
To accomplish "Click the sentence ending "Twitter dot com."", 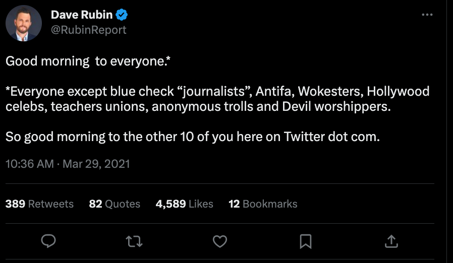I will click(192, 137).
